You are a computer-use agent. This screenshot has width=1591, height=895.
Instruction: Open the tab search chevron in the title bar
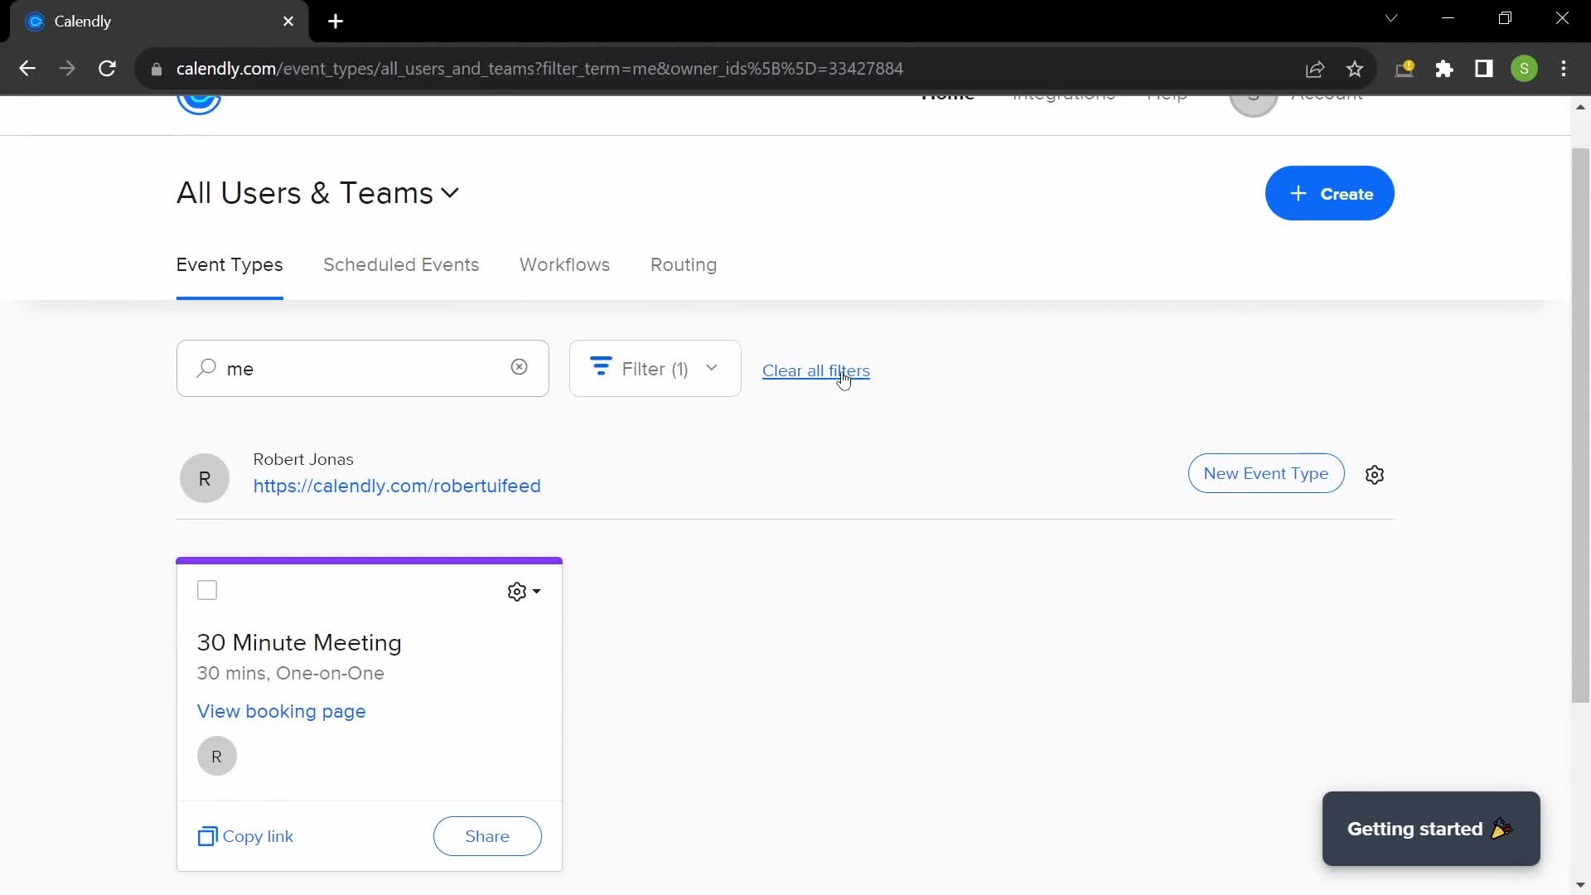1391,18
